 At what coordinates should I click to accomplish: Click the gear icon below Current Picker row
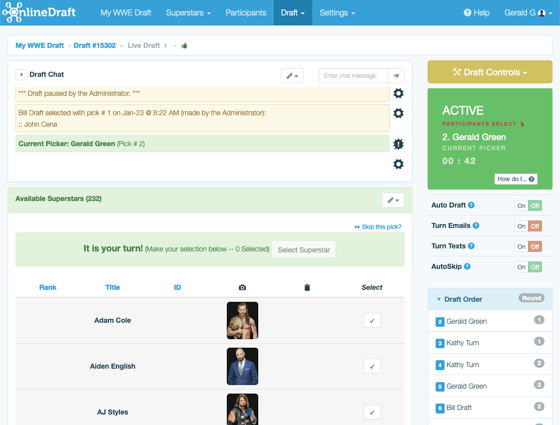tap(398, 164)
